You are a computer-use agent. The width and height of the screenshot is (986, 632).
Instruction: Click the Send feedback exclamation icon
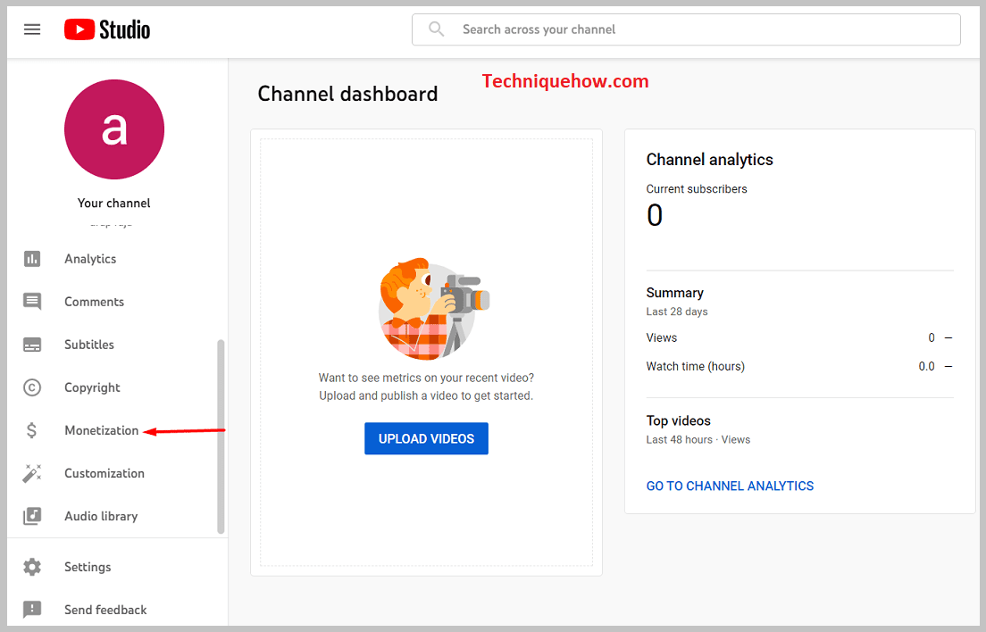coord(32,610)
